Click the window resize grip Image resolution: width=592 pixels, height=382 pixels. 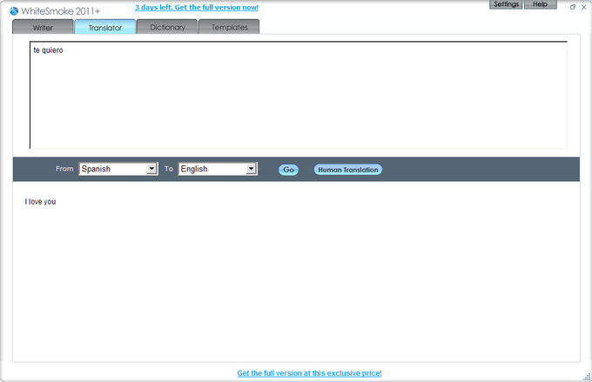[587, 377]
